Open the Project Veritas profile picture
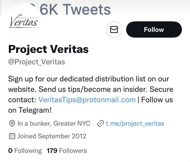This screenshot has width=190, height=162. 24,20
